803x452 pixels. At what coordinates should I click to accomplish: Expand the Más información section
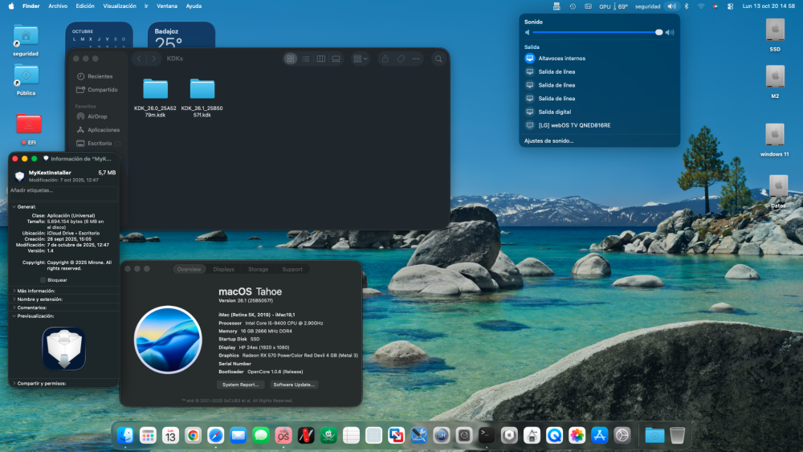tap(14, 291)
